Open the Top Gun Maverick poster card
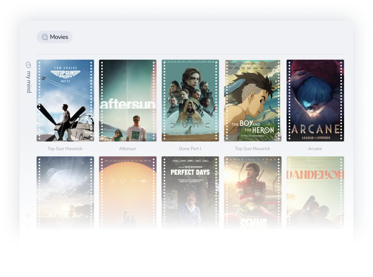Image resolution: width=373 pixels, height=277 pixels. pos(65,100)
